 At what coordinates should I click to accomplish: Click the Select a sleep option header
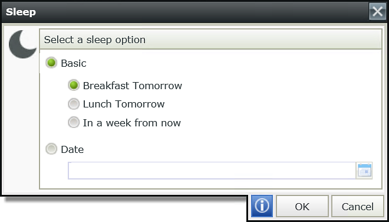coord(95,40)
